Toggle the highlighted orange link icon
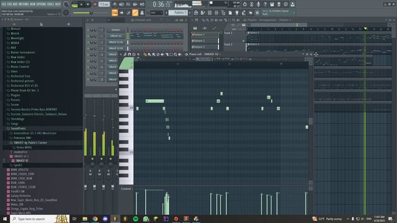 click(135, 12)
